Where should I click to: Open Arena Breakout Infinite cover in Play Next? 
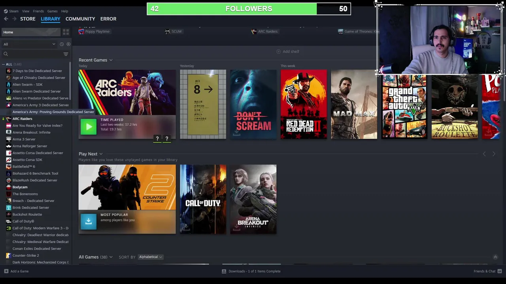point(253,199)
